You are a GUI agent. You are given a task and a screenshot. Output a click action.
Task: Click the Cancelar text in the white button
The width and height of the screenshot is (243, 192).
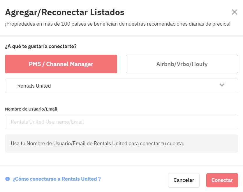[184, 180]
